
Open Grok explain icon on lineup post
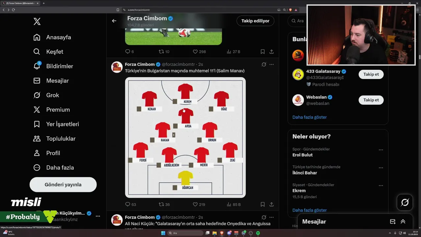click(x=264, y=65)
